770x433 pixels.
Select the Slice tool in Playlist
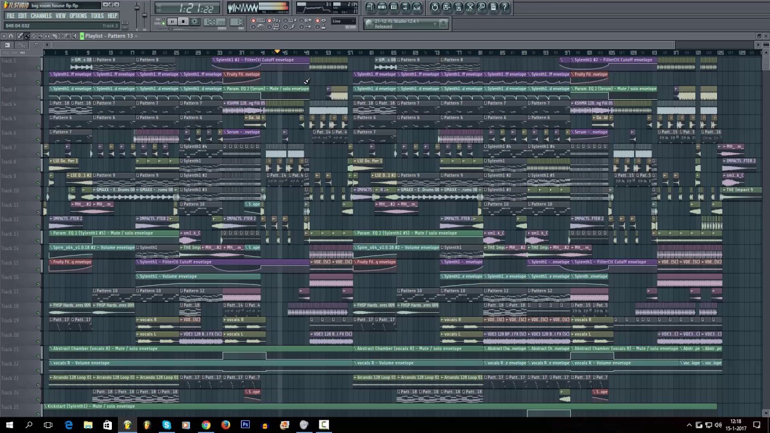click(x=54, y=36)
